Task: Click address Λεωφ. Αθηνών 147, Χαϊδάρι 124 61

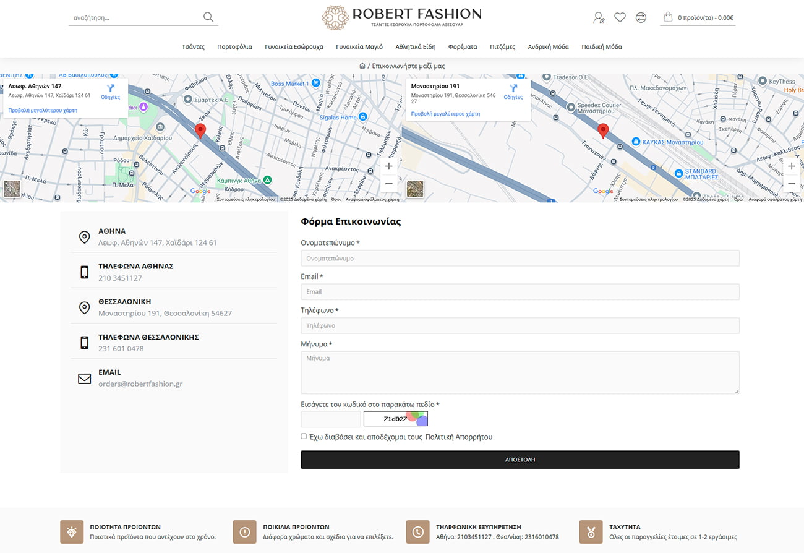Action: [158, 242]
